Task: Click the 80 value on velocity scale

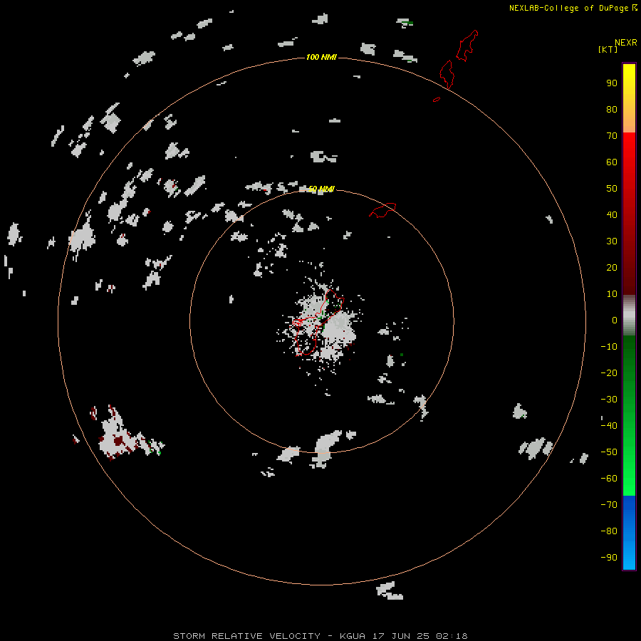Action: 612,110
